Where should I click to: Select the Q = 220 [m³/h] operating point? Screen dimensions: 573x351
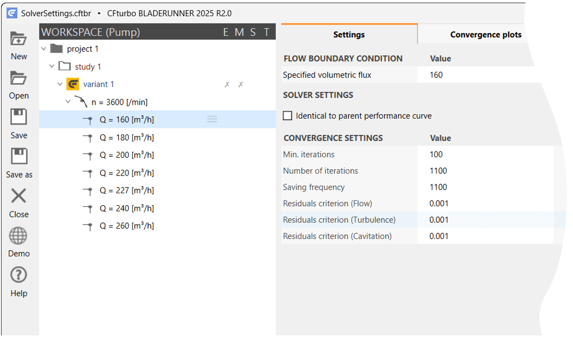[x=127, y=173]
